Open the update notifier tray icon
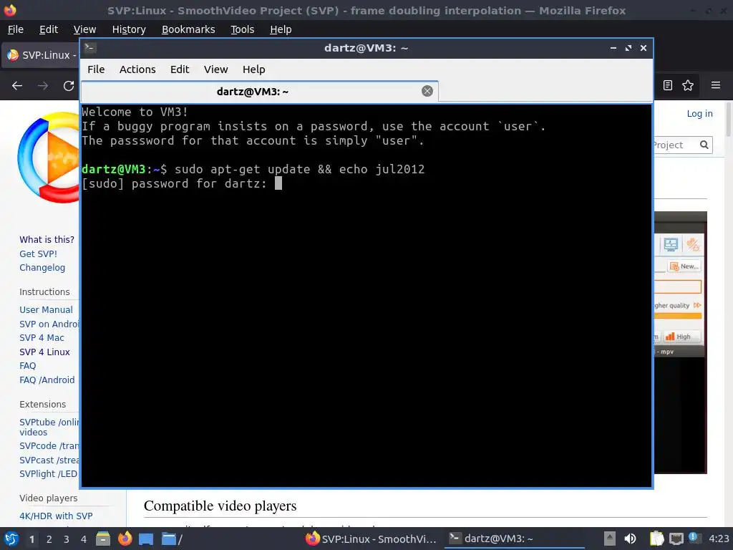 694,539
